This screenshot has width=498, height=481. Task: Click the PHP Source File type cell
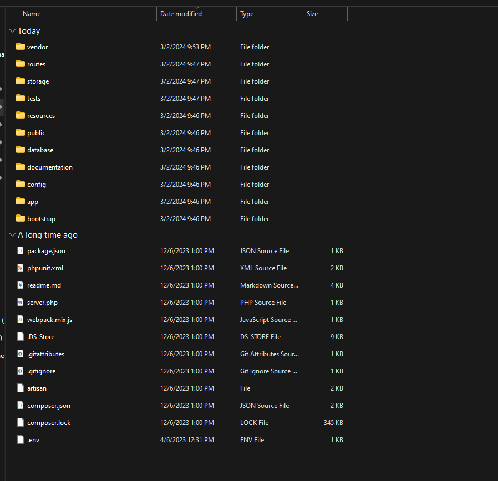tap(263, 303)
